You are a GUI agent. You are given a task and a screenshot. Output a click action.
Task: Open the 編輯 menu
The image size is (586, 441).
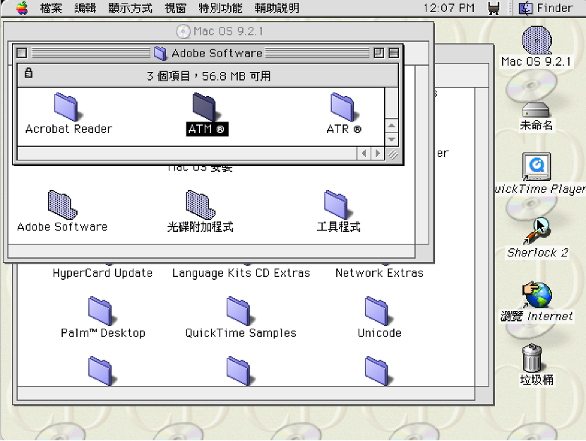(x=85, y=8)
